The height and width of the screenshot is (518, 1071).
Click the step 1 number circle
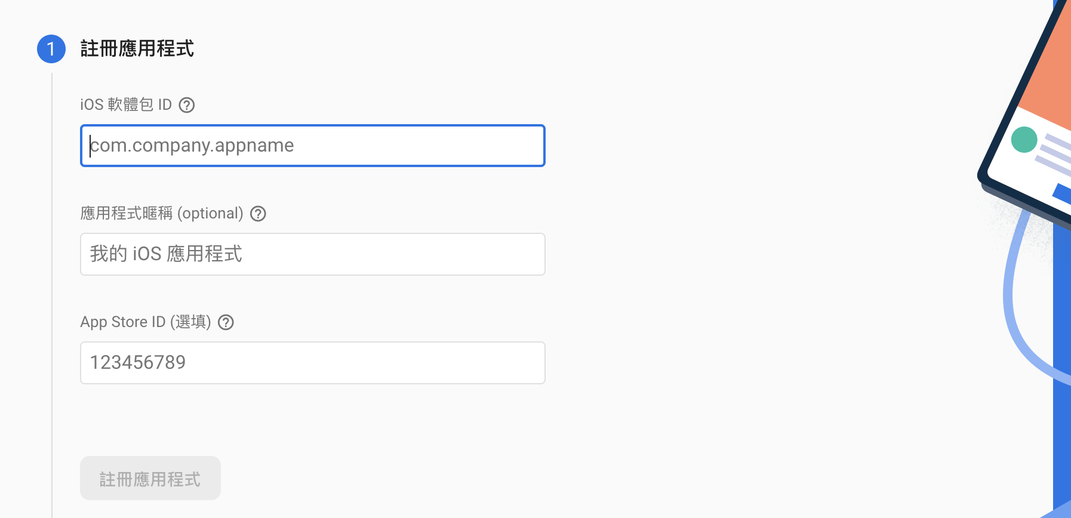click(51, 49)
